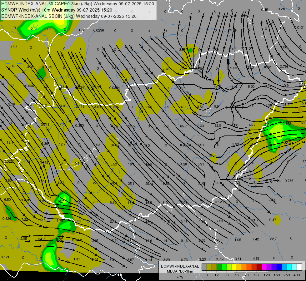Select legend scale tick label 90
The image size is (306, 281).
(256, 275)
